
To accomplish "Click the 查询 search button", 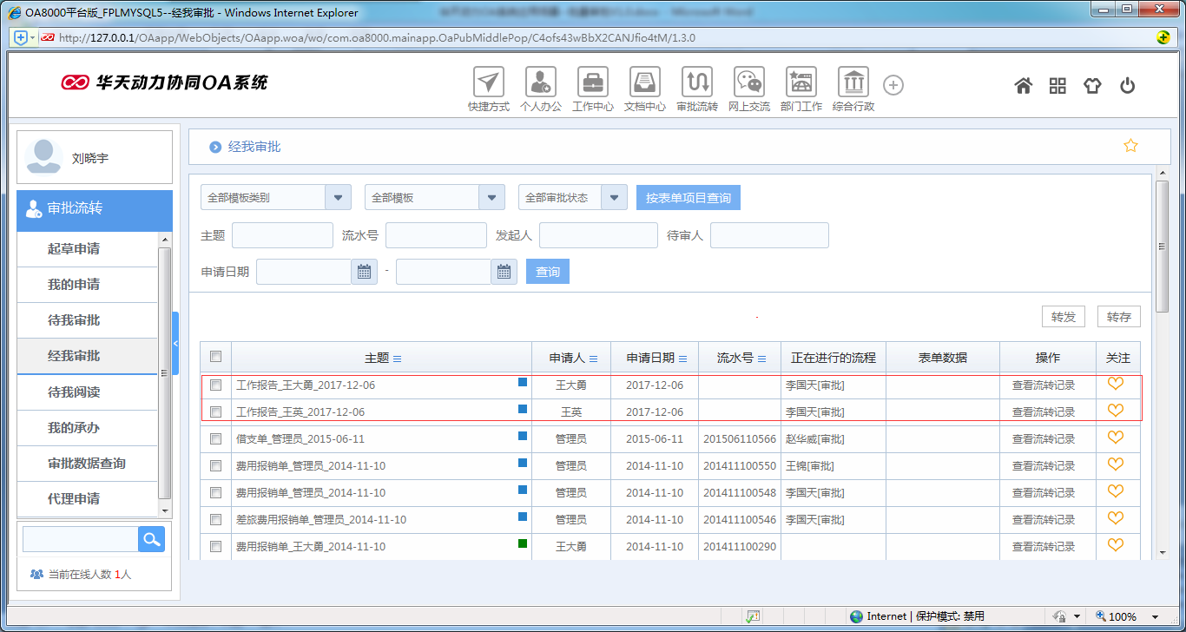I will [x=547, y=272].
